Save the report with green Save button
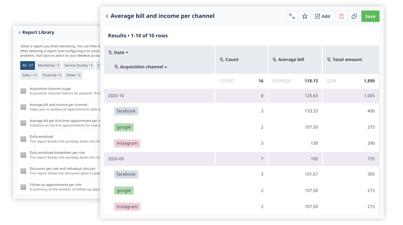403x225 pixels. 370,16
